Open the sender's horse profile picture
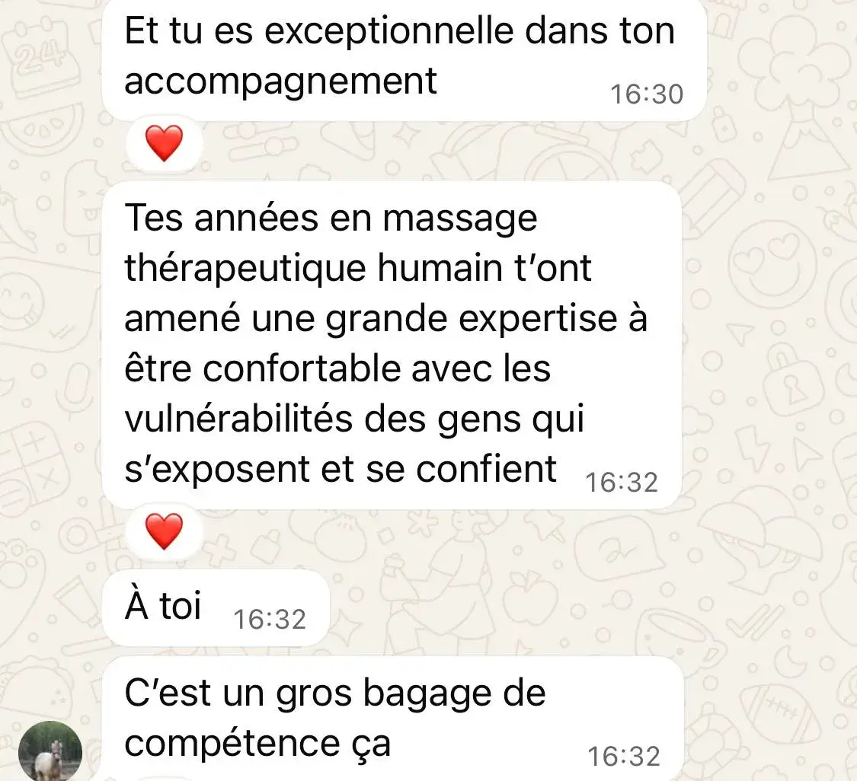Viewport: 857px width, 781px height. coord(50,752)
